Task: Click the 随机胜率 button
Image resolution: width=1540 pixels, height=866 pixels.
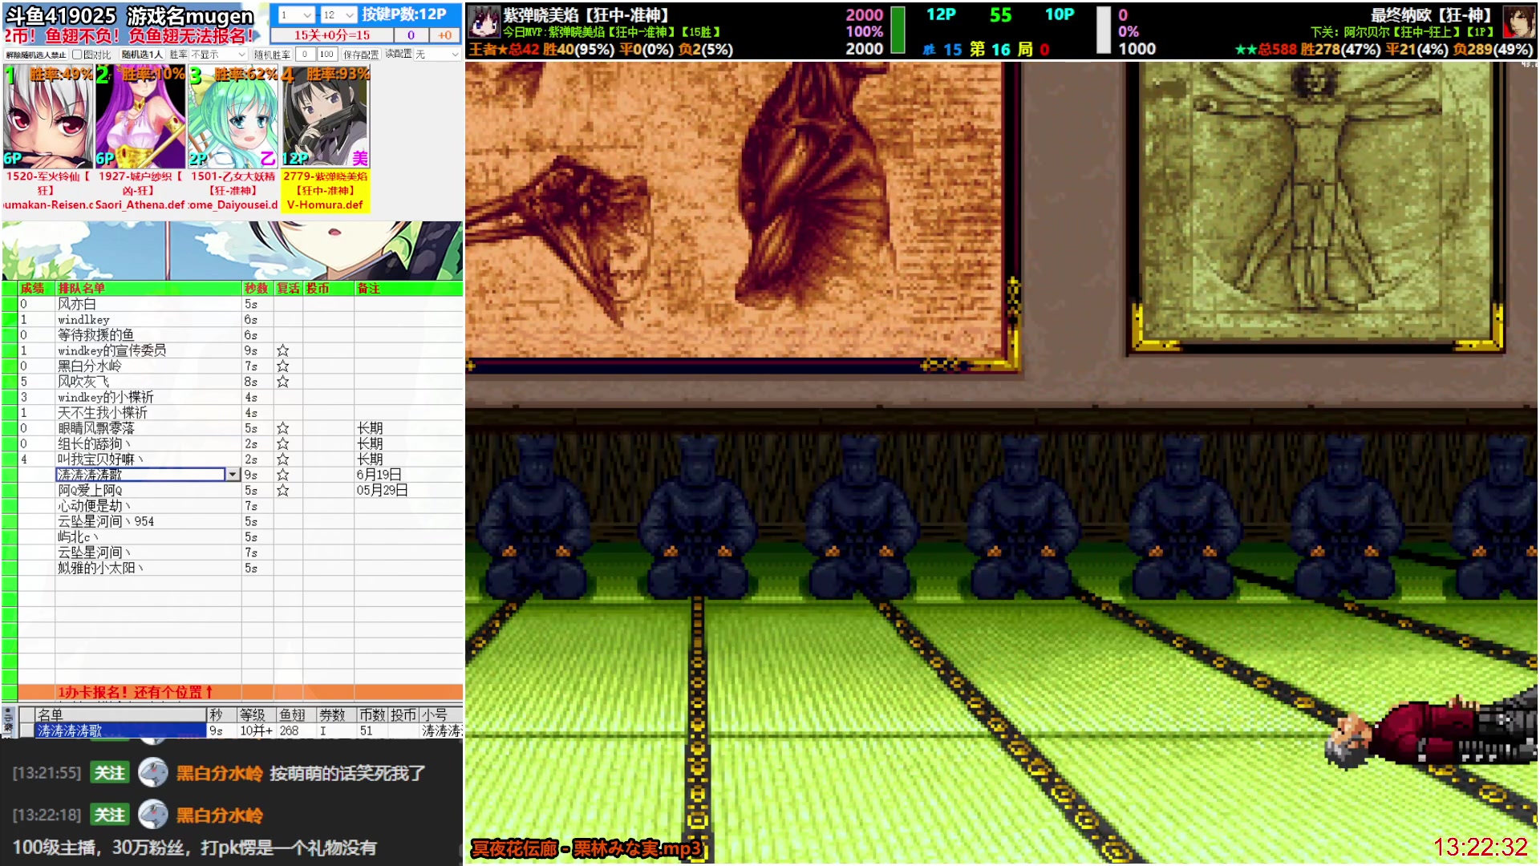Action: pyautogui.click(x=272, y=55)
